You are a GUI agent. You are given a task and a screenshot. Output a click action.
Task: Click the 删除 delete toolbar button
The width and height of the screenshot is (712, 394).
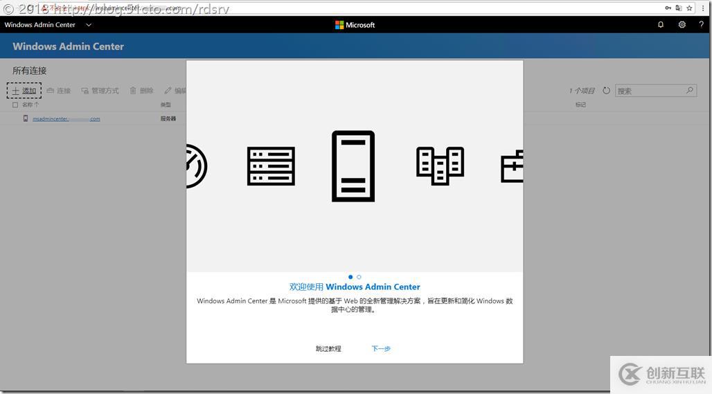point(142,91)
